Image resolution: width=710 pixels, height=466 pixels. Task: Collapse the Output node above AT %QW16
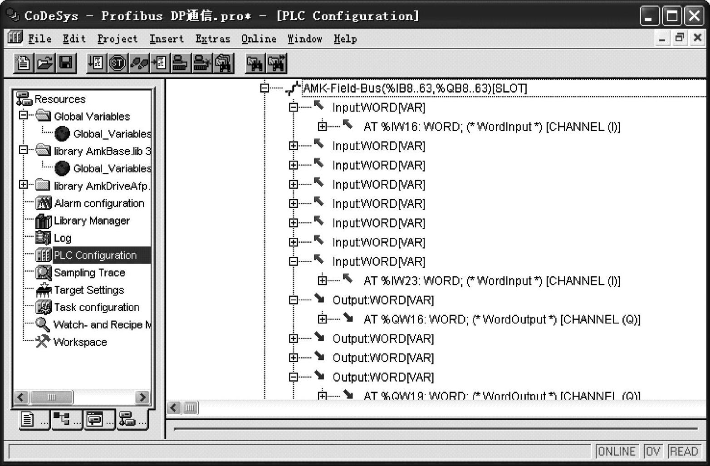294,300
